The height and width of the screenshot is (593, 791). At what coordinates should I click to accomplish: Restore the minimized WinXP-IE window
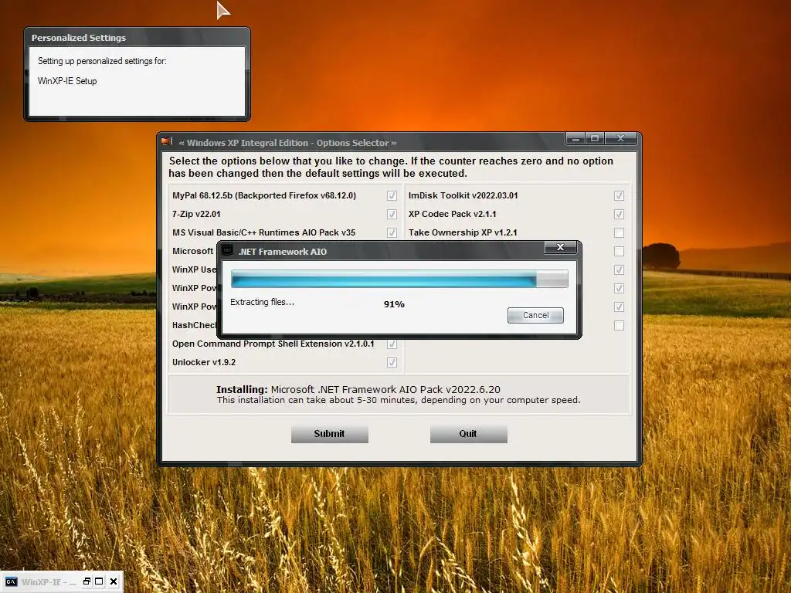[x=87, y=581]
